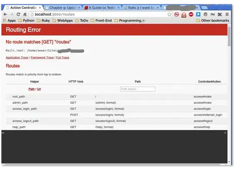
Task: Switch route helpers to Path
Action: click(32, 89)
